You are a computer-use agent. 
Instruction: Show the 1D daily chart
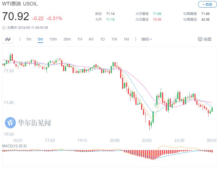102,39
